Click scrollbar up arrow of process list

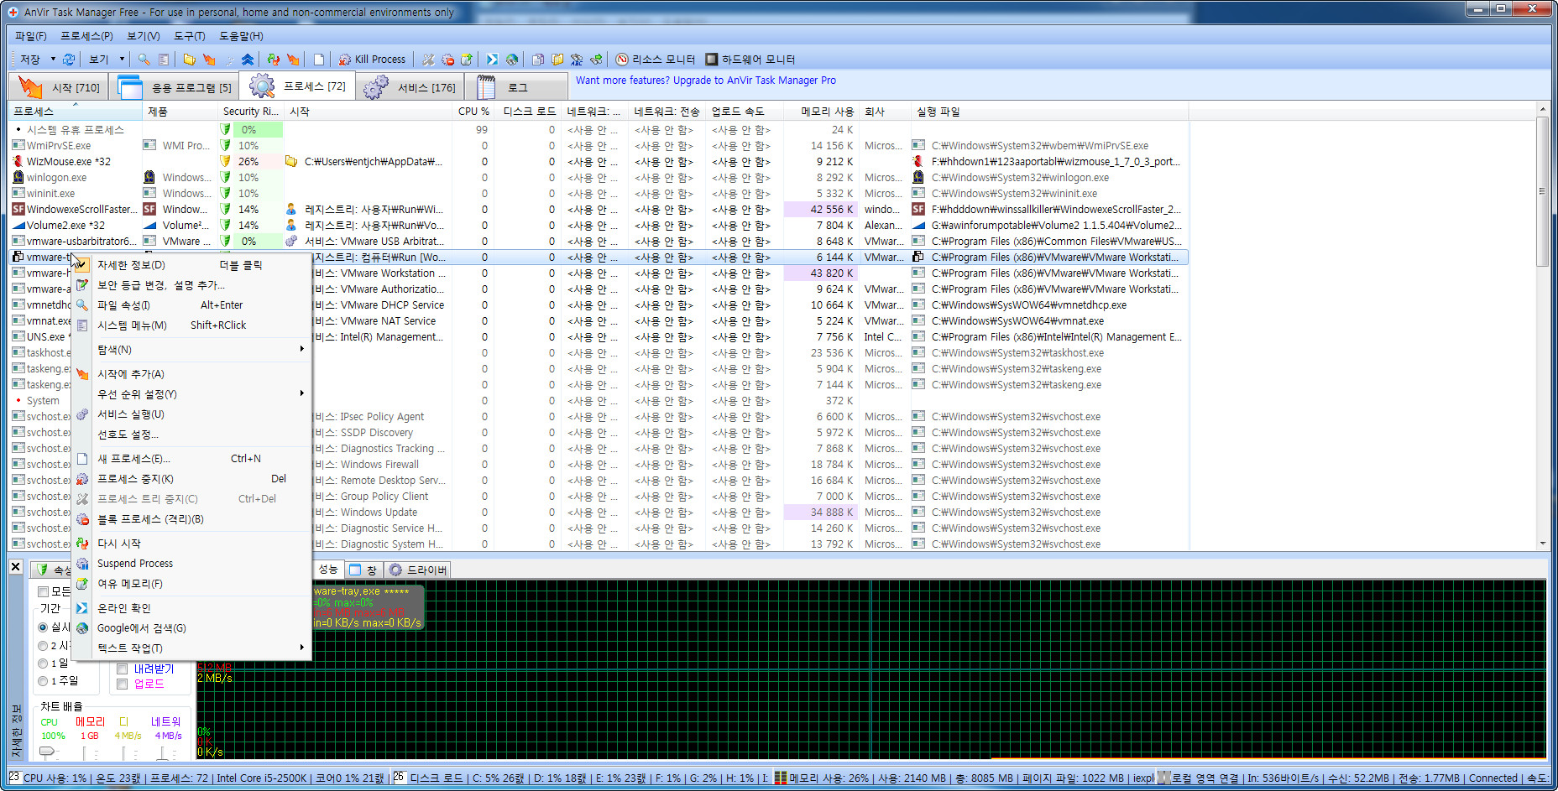[1542, 109]
